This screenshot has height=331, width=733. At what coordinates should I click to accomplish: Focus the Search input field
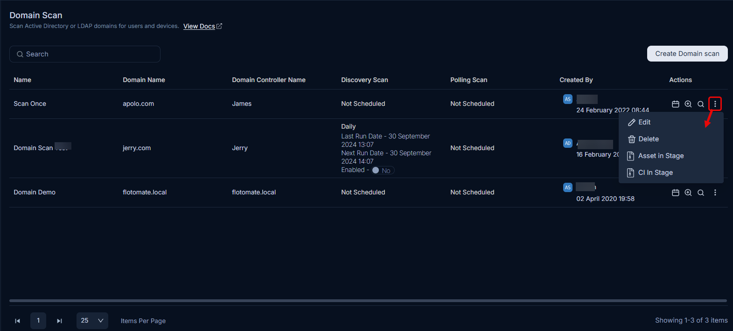click(x=85, y=54)
